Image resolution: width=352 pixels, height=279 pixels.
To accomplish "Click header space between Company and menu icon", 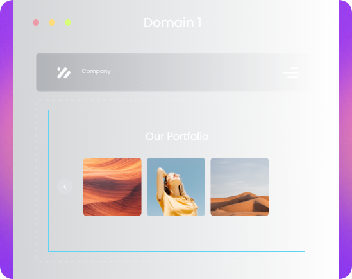I will [196, 72].
